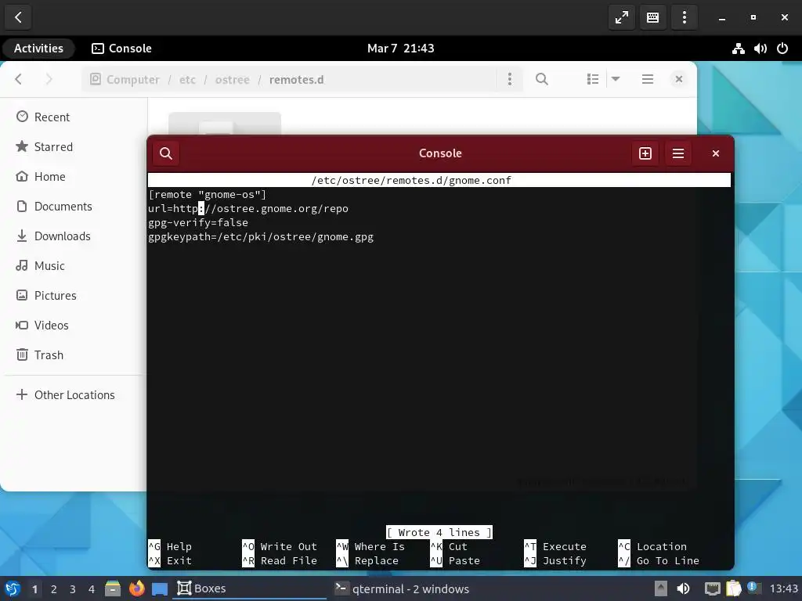
Task: Toggle list view in the Files window
Action: pos(593,79)
